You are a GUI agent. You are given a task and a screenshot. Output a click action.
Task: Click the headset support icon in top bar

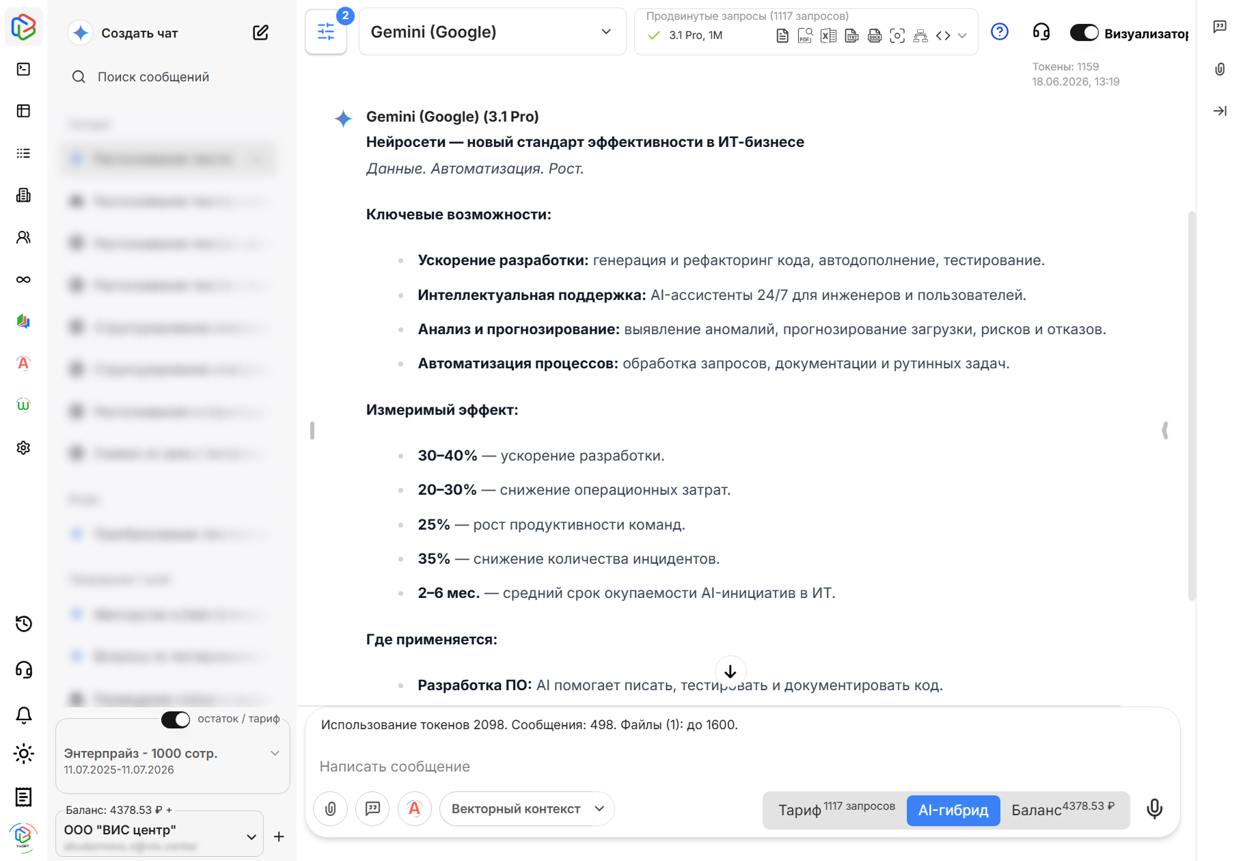click(x=1041, y=31)
